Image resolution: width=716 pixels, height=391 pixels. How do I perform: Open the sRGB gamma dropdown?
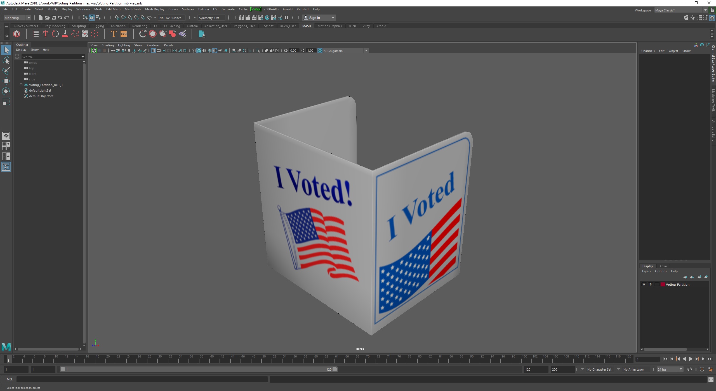coord(346,51)
